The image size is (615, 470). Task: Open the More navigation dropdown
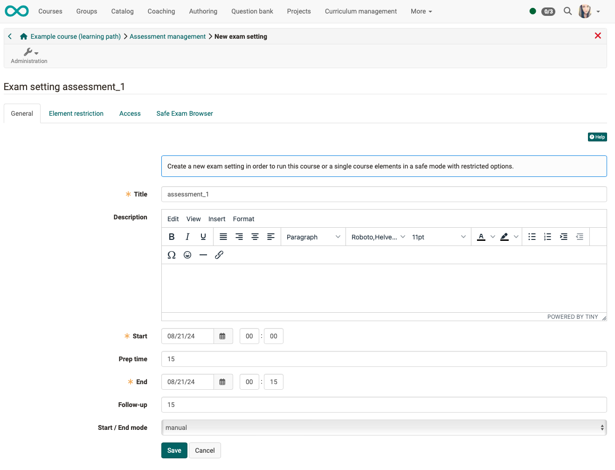pos(422,11)
